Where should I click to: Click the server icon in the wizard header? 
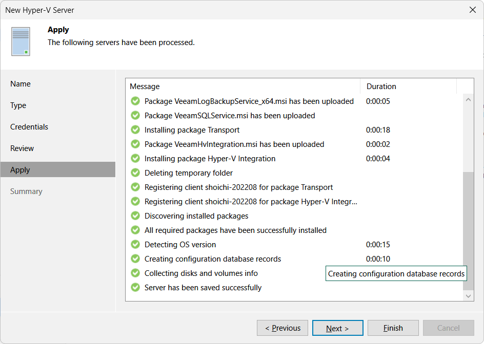point(21,41)
